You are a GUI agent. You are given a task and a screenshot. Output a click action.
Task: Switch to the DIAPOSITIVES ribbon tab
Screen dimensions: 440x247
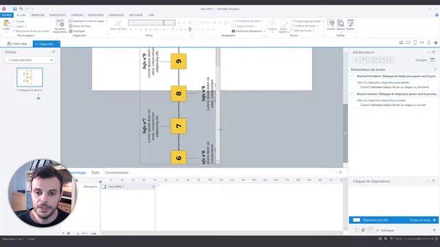pyautogui.click(x=57, y=15)
